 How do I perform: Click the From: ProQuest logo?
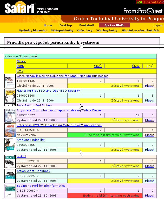click(x=143, y=11)
